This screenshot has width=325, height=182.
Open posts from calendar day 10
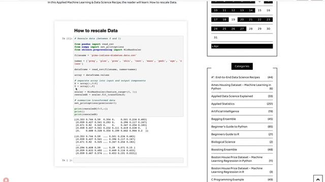[x=215, y=10]
